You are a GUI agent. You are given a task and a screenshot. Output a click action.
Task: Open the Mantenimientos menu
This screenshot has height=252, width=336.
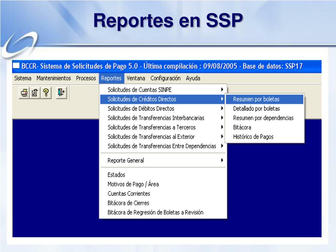[x=53, y=78]
